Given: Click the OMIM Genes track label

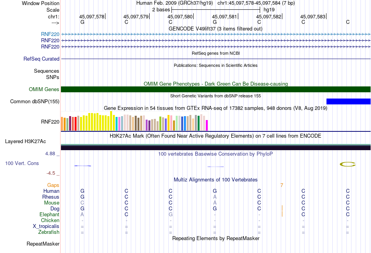Looking at the screenshot, I should tap(44, 89).
